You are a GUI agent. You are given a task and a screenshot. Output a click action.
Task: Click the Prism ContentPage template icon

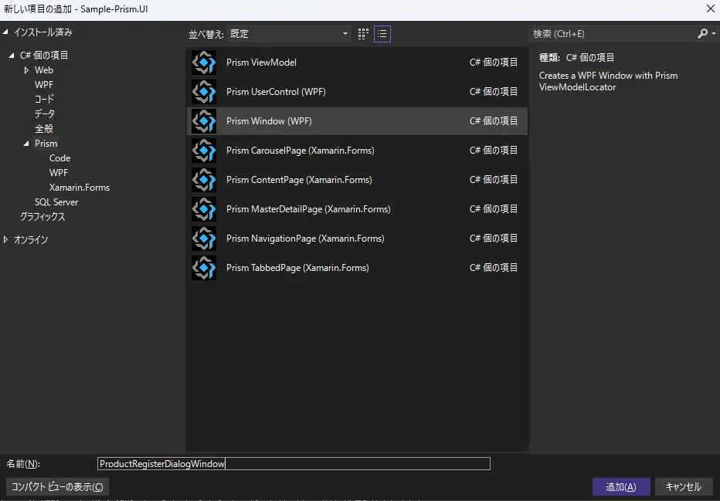(204, 180)
